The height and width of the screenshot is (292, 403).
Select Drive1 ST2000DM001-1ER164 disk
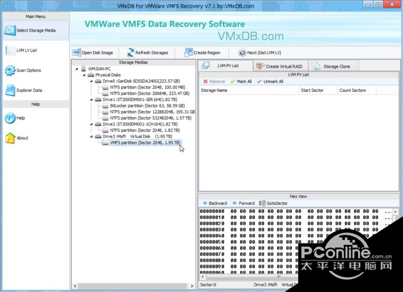(x=139, y=99)
